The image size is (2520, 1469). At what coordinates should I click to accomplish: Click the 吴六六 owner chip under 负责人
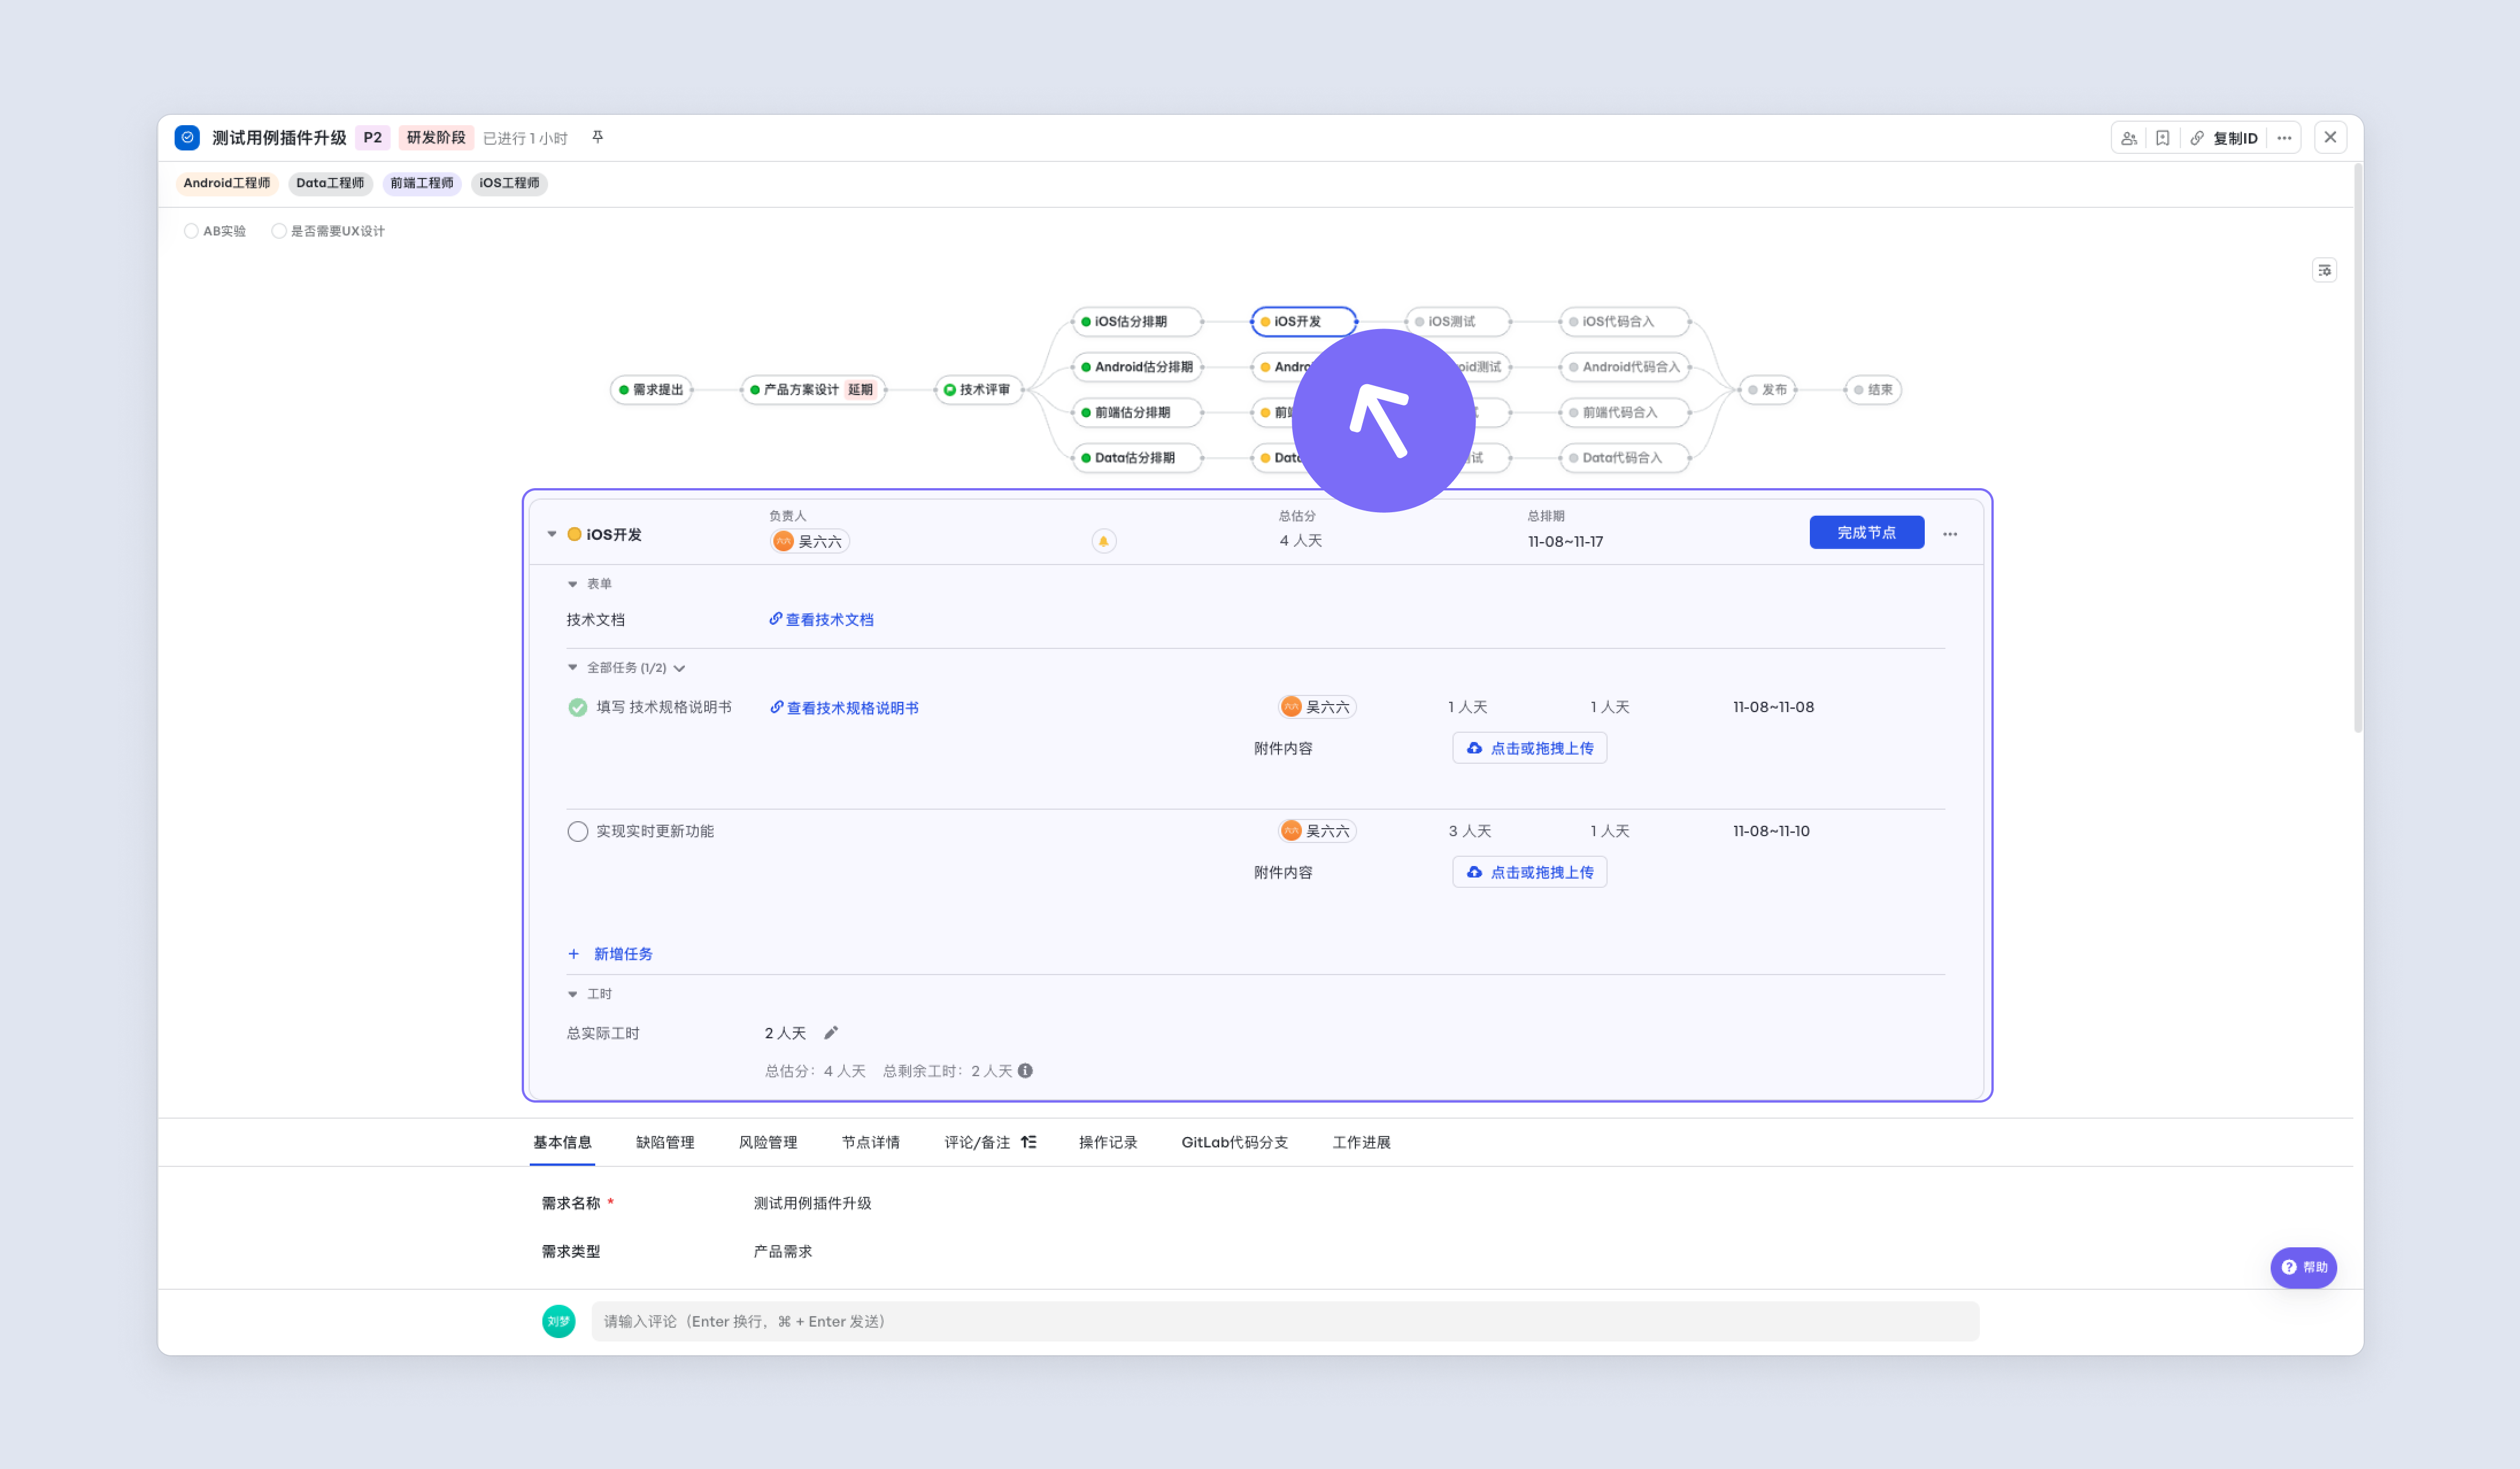809,540
